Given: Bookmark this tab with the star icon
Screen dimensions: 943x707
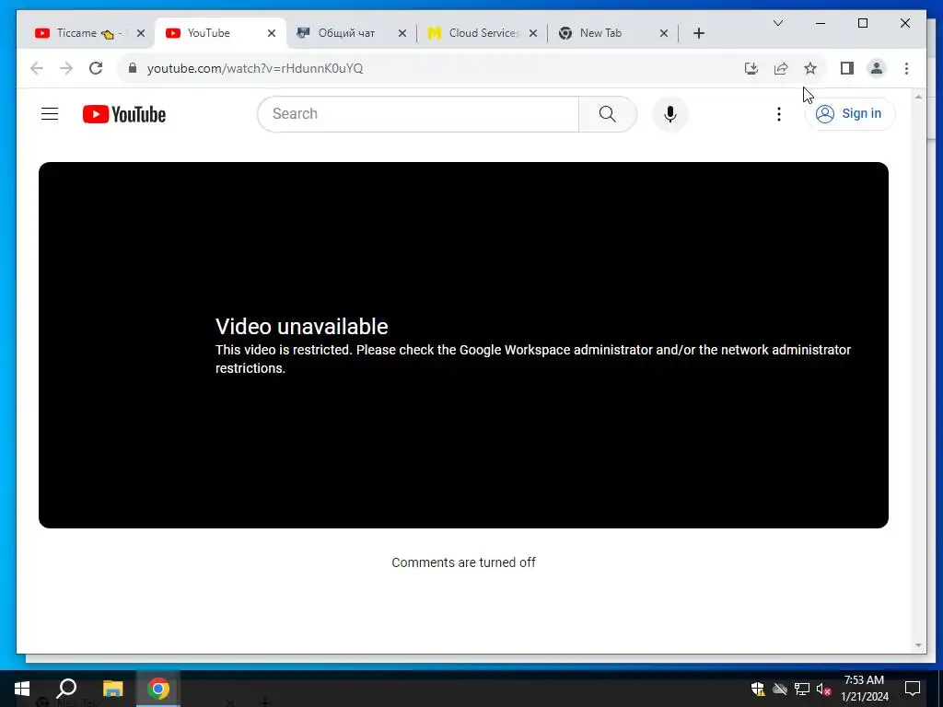Looking at the screenshot, I should [x=810, y=68].
